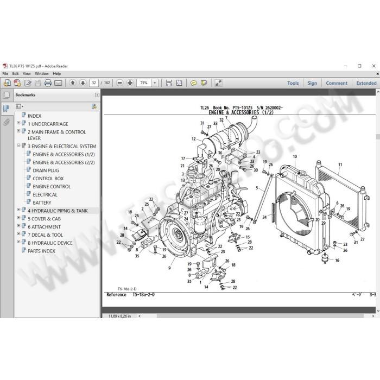Open the zoom percentage dropdown arrow

pos(155,83)
